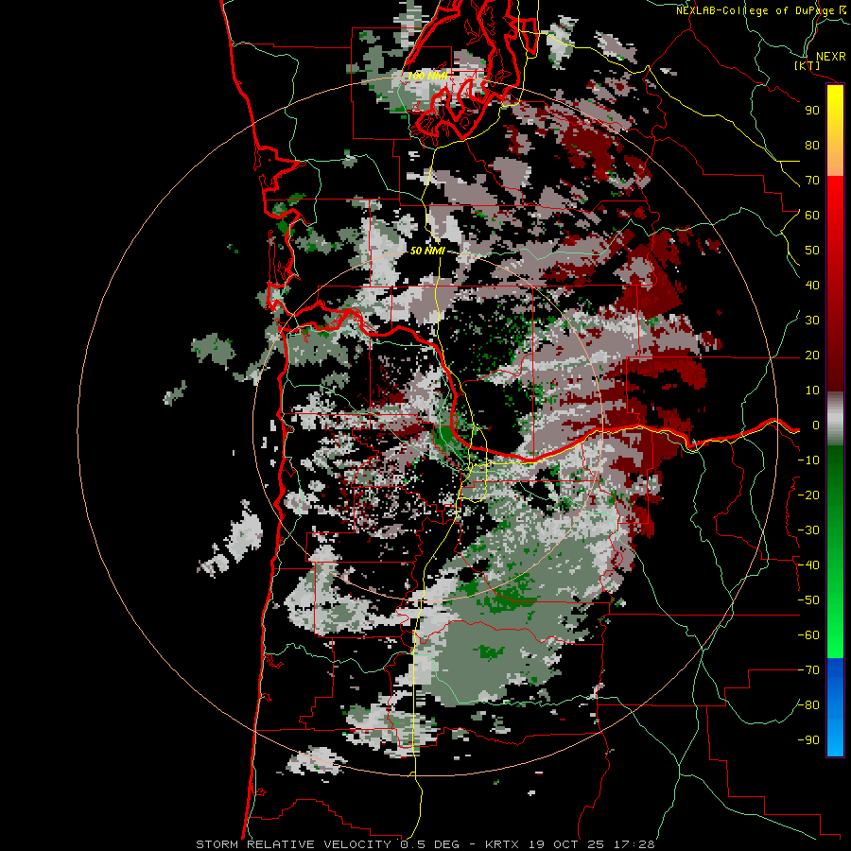Select the -20 scale value
Viewport: 851px width, 851px height.
808,495
